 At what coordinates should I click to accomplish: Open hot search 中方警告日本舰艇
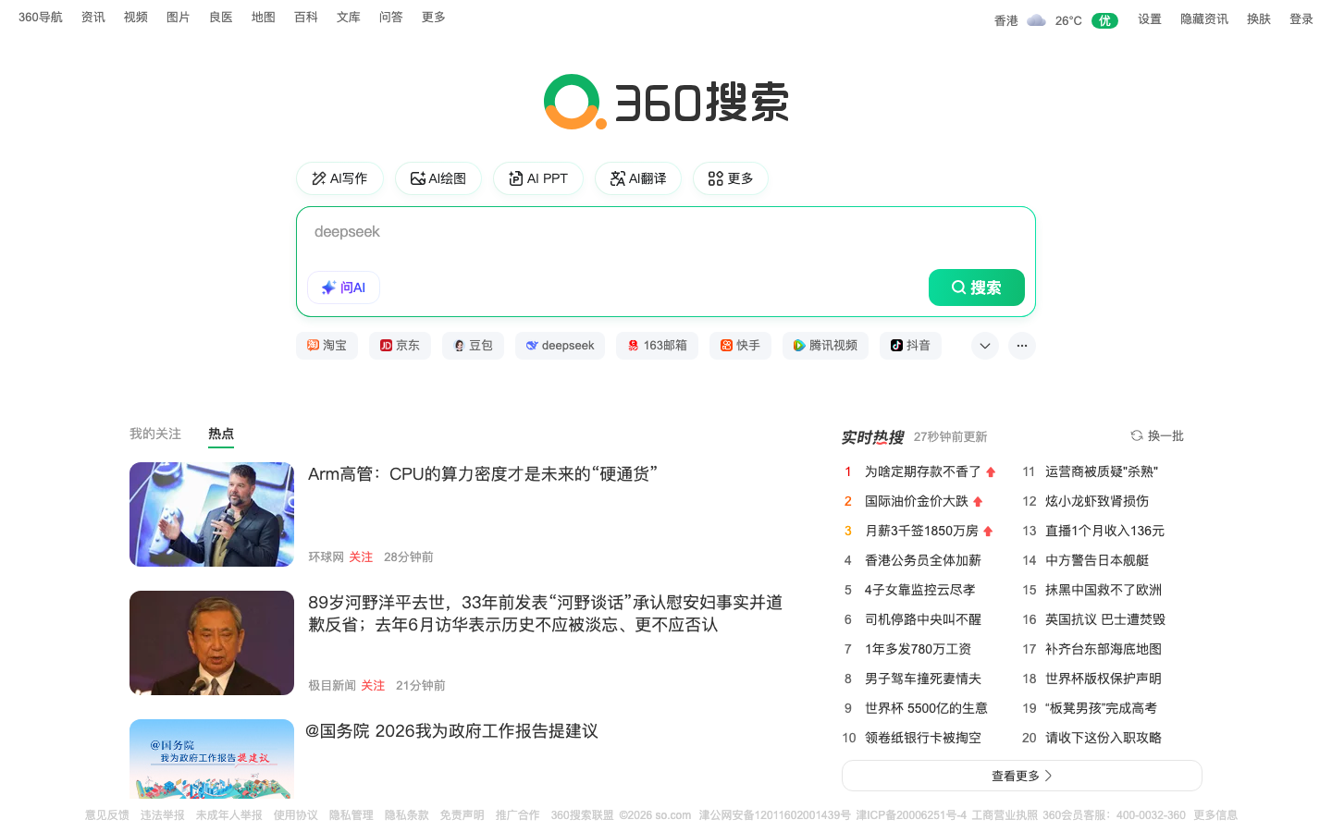coord(1097,560)
